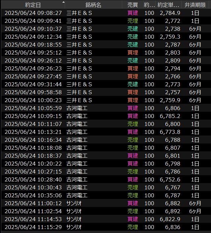This screenshot has width=211, height=233.
Task: Click 1日 term in the 10:13:21 row
Action: coord(195,132)
